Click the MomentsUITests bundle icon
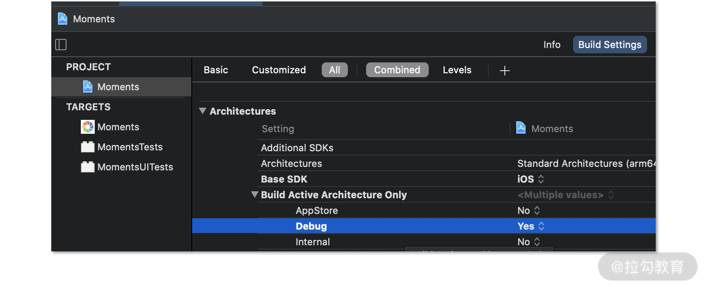The width and height of the screenshot is (707, 290). pos(88,167)
